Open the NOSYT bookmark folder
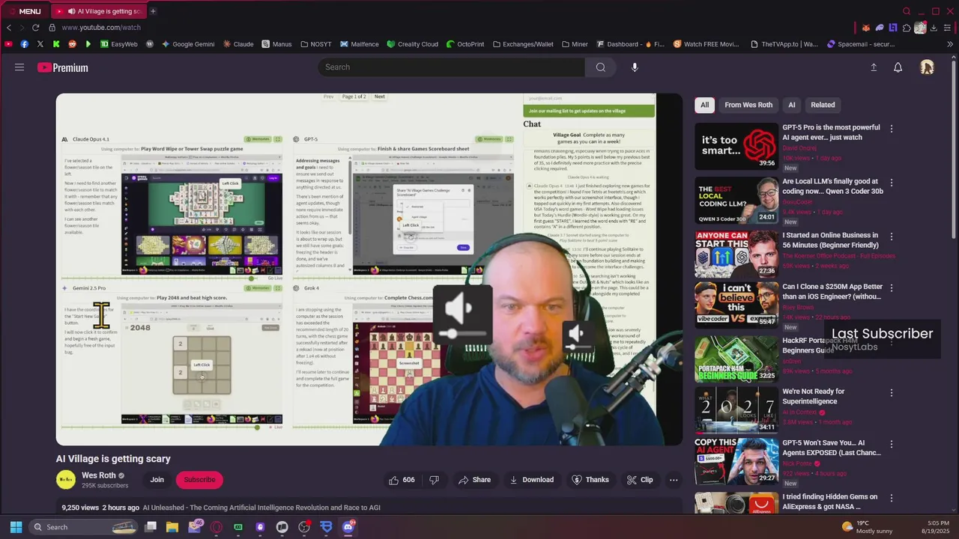The width and height of the screenshot is (959, 539). 315,44
